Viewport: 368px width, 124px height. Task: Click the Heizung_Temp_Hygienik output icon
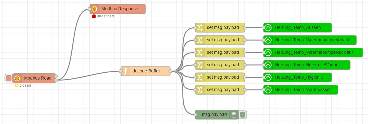[x=268, y=77]
